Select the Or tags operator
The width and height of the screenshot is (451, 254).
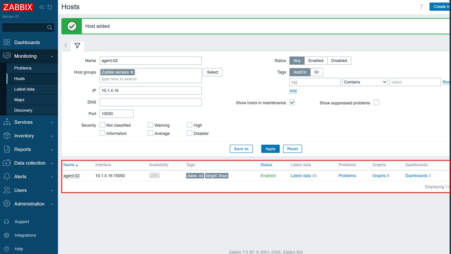tap(317, 72)
